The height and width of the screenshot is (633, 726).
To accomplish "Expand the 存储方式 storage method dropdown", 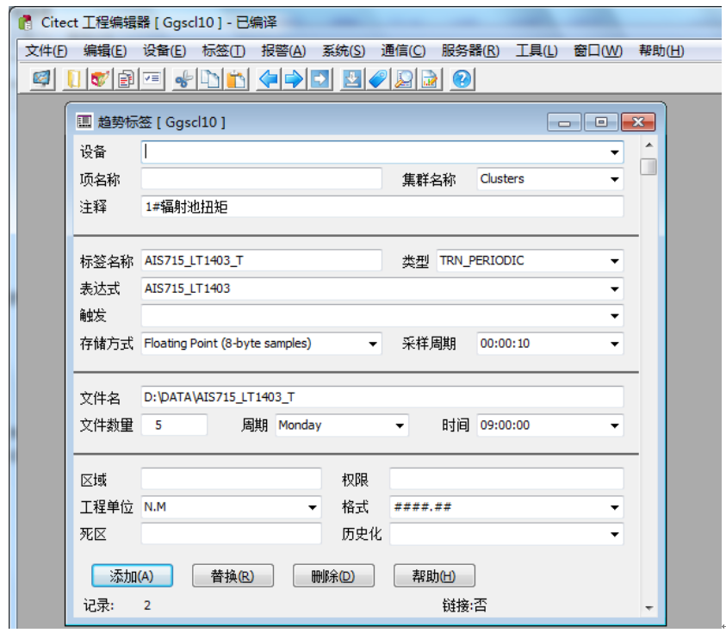I will click(372, 343).
